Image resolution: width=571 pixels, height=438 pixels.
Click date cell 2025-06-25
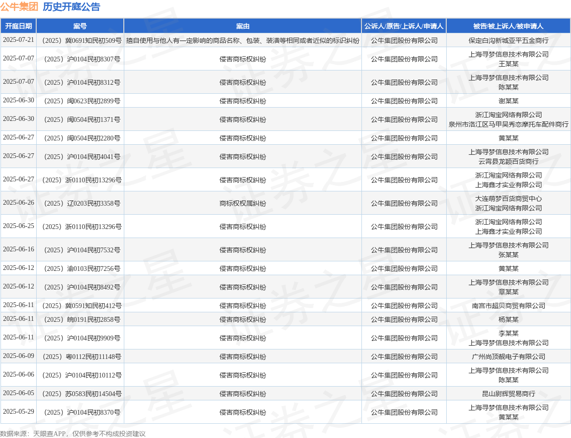pyautogui.click(x=18, y=226)
